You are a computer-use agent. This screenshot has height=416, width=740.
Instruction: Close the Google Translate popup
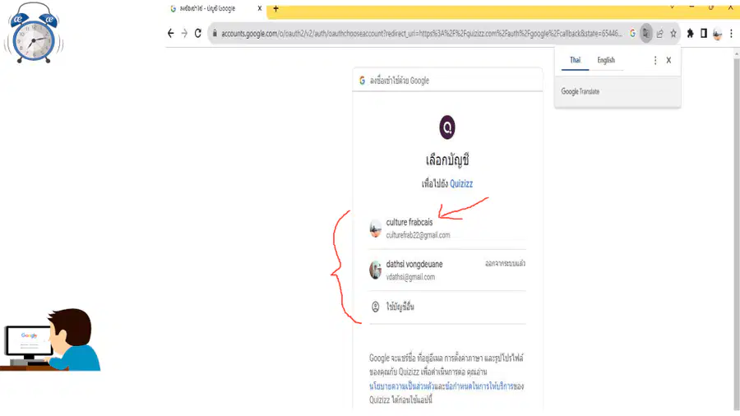(x=668, y=60)
